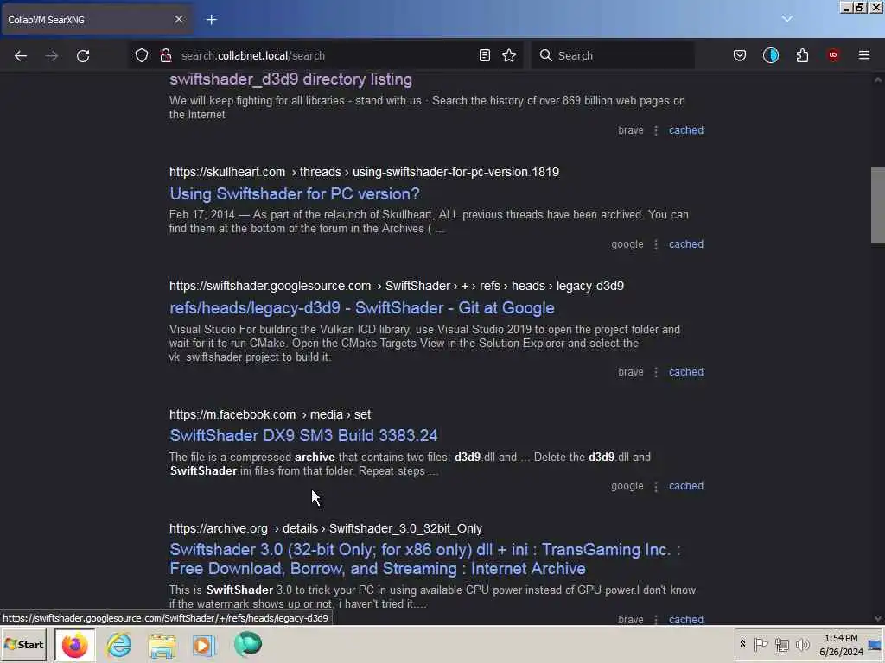Open the Pocket save icon
Screen dimensions: 885x663
(740, 55)
